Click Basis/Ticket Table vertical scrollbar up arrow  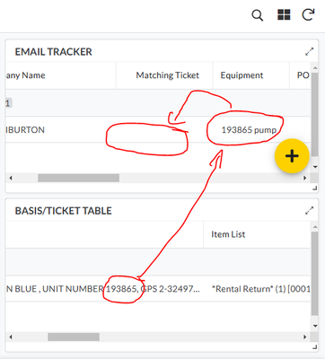(315, 227)
